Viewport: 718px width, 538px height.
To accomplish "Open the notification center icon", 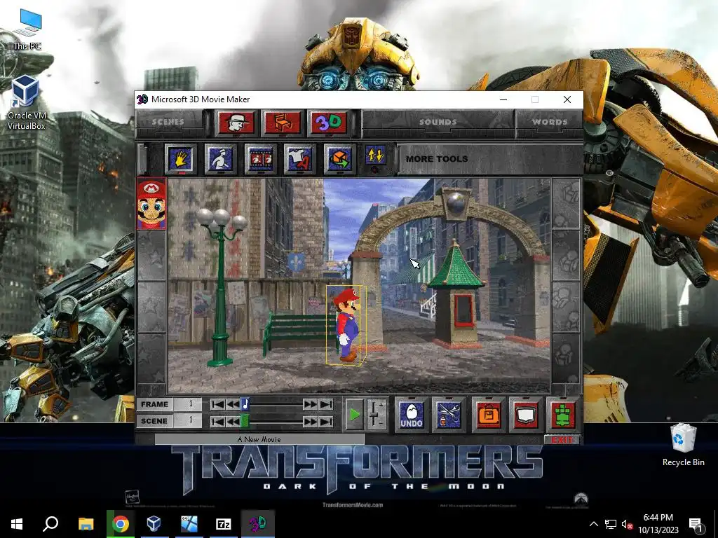I will click(696, 525).
